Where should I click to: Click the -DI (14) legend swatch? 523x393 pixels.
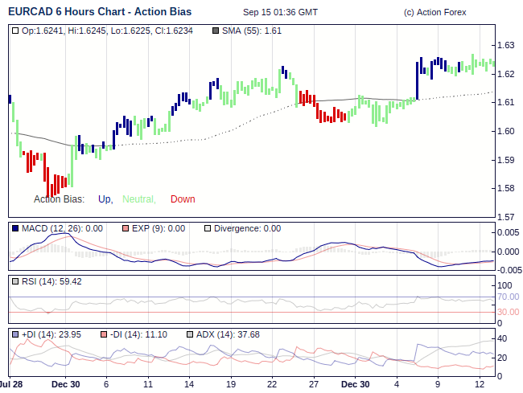[103, 334]
